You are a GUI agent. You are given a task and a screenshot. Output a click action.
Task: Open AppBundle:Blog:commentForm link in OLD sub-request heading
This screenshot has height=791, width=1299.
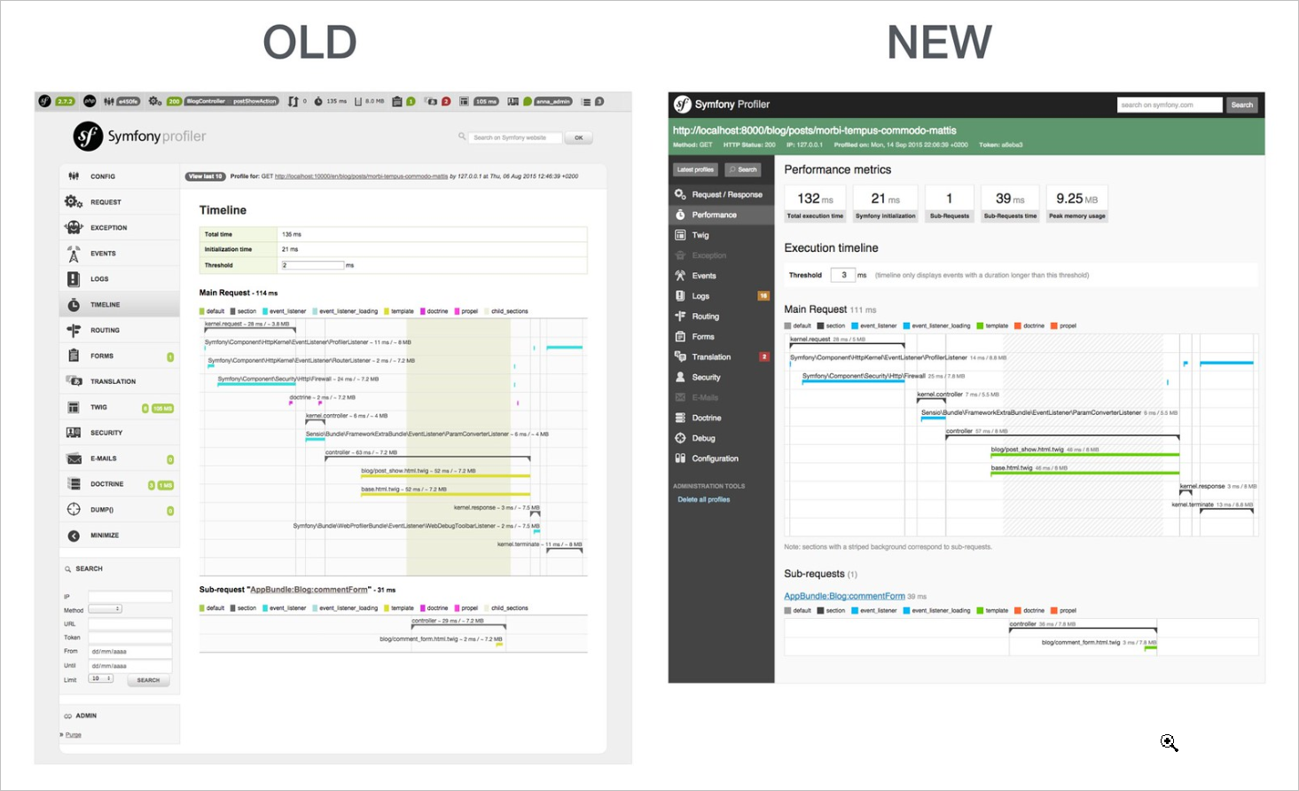click(x=309, y=590)
